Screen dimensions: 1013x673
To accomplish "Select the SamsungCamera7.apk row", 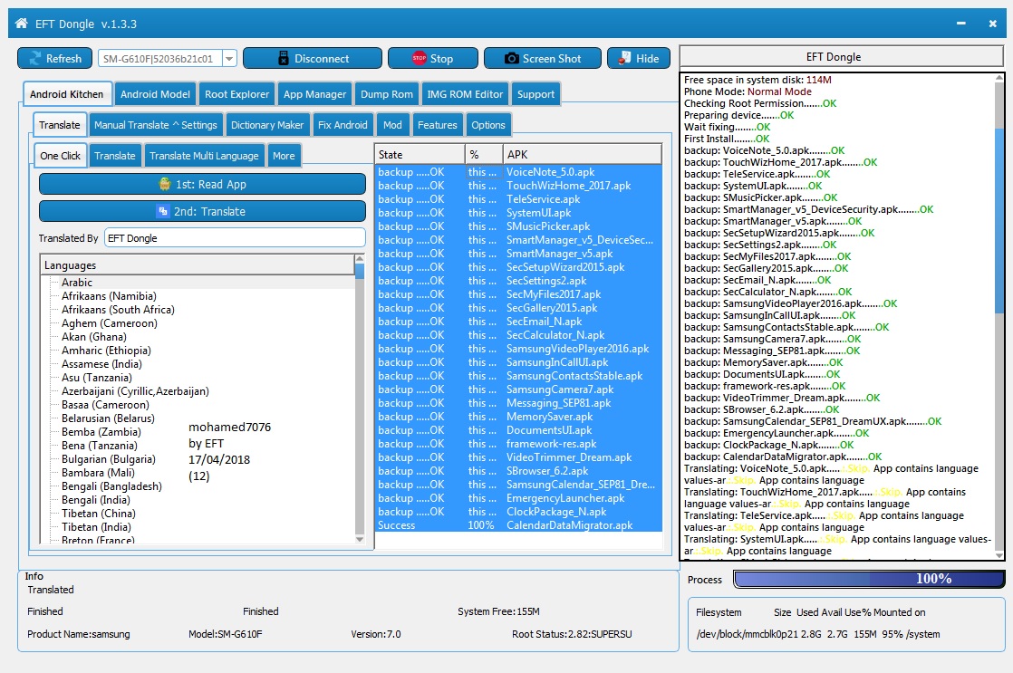I will pos(518,389).
